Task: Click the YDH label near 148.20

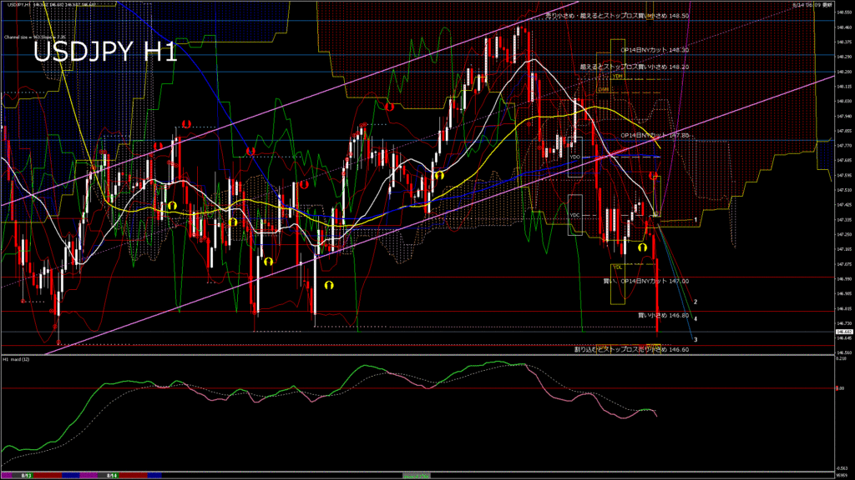Action: 618,76
